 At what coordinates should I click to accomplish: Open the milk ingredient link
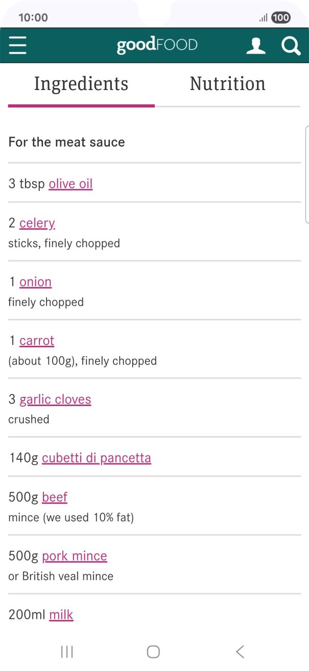tap(61, 615)
